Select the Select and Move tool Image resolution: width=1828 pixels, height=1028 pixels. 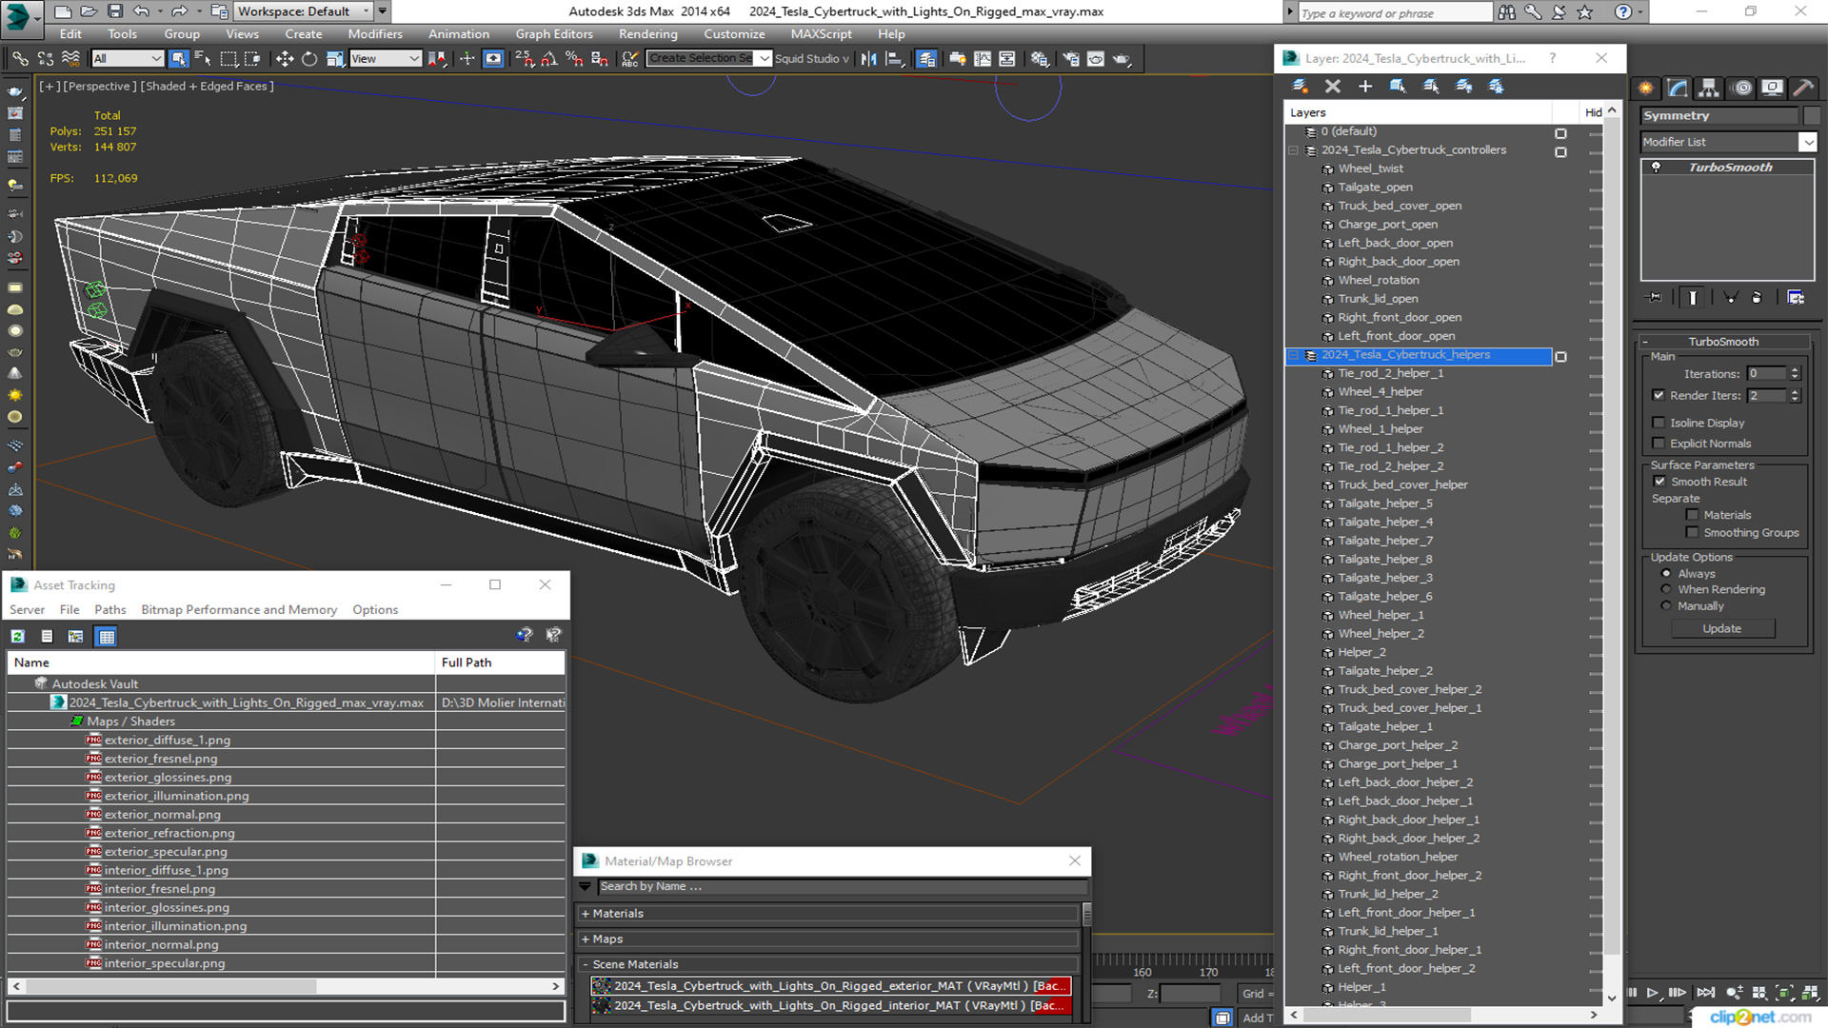(284, 59)
